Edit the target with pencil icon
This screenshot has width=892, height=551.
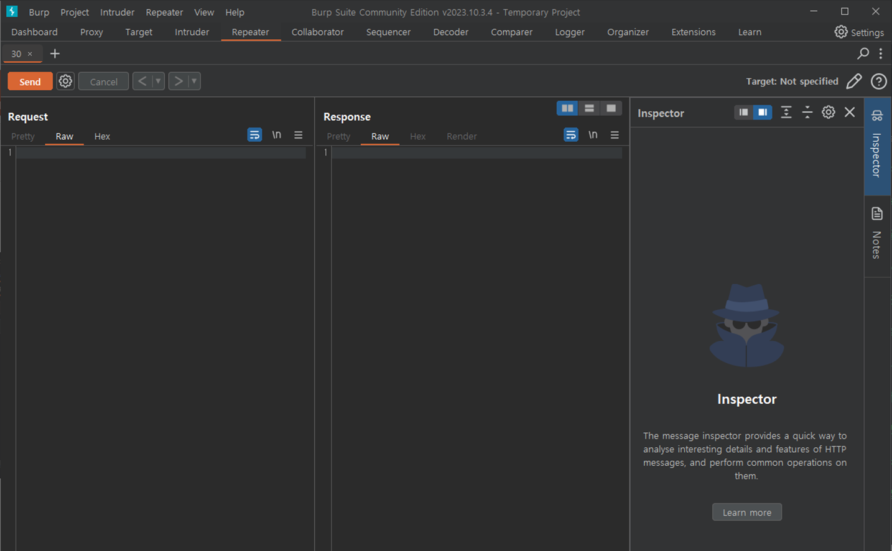click(x=854, y=81)
